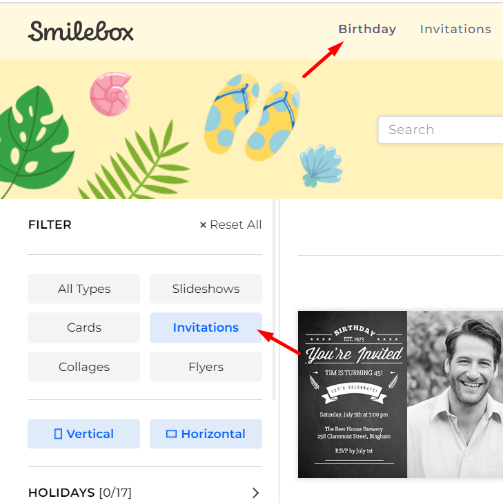Select the Flyers filter
This screenshot has height=503, width=503.
pyautogui.click(x=206, y=367)
